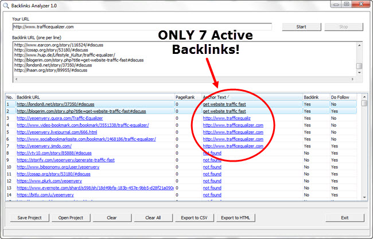The height and width of the screenshot is (239, 373).
Task: Click Clear All button
Action: click(153, 218)
